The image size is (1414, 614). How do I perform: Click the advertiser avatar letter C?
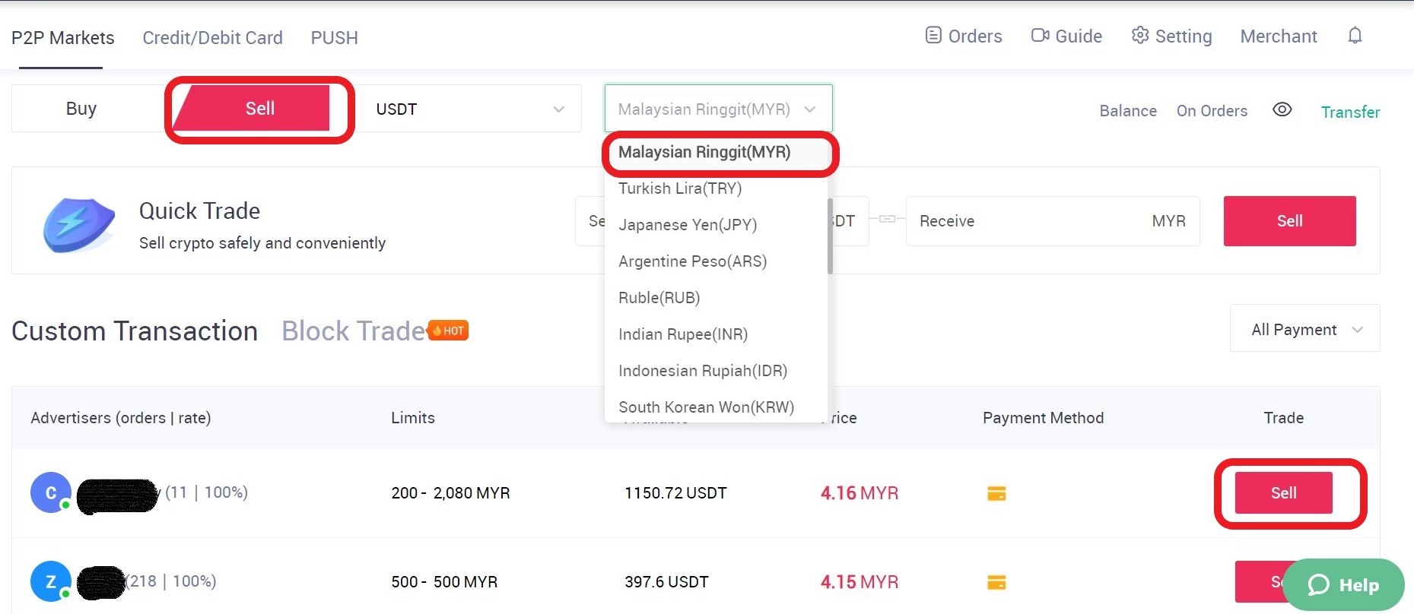51,492
